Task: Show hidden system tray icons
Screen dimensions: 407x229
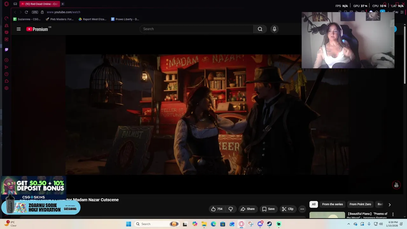Action: (x=349, y=224)
